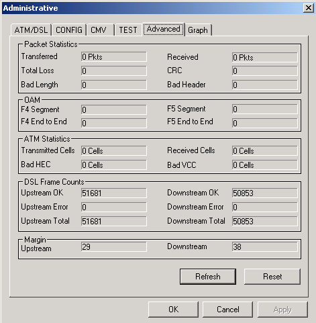The height and width of the screenshot is (323, 316).
Task: Go to the TEST tab
Action: [x=128, y=30]
